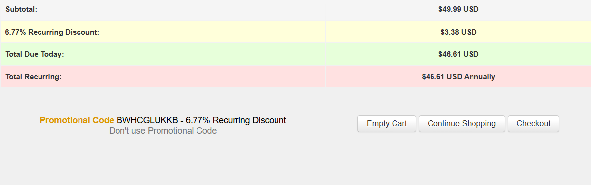Empty the cart with Empty Cart
The height and width of the screenshot is (185, 591).
387,124
